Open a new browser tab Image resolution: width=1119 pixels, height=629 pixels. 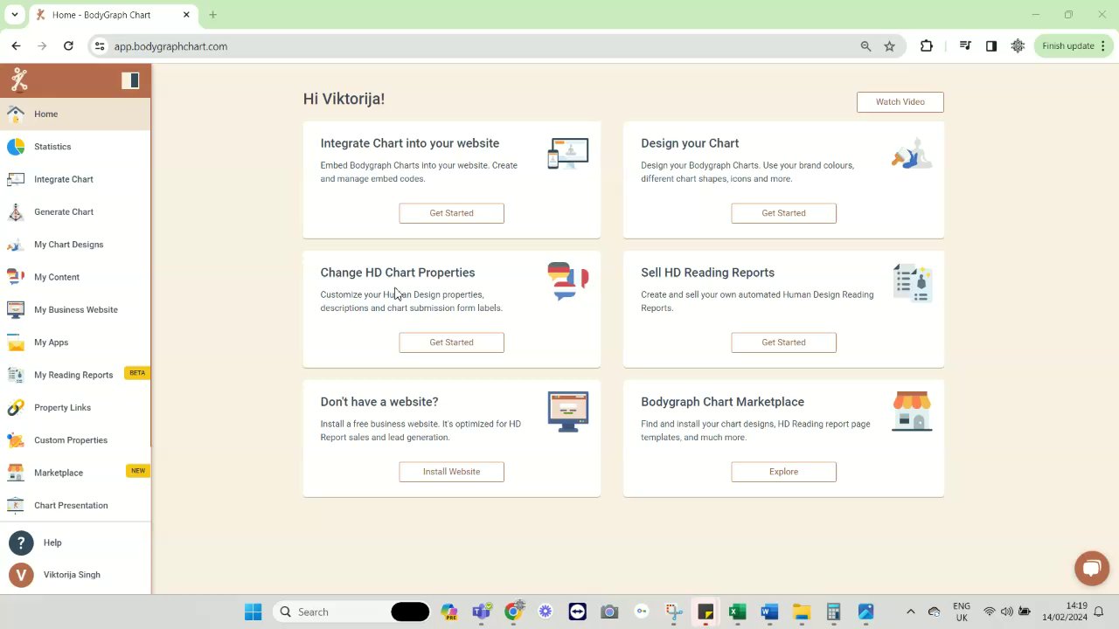pyautogui.click(x=212, y=15)
